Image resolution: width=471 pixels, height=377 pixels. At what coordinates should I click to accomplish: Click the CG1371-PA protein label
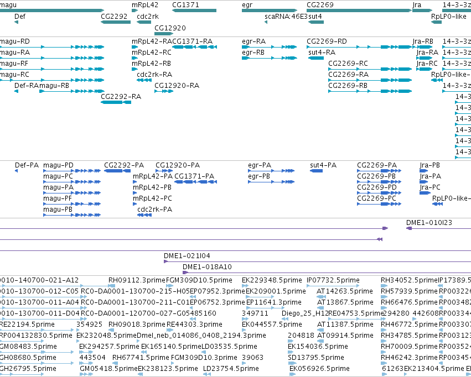pyautogui.click(x=194, y=176)
